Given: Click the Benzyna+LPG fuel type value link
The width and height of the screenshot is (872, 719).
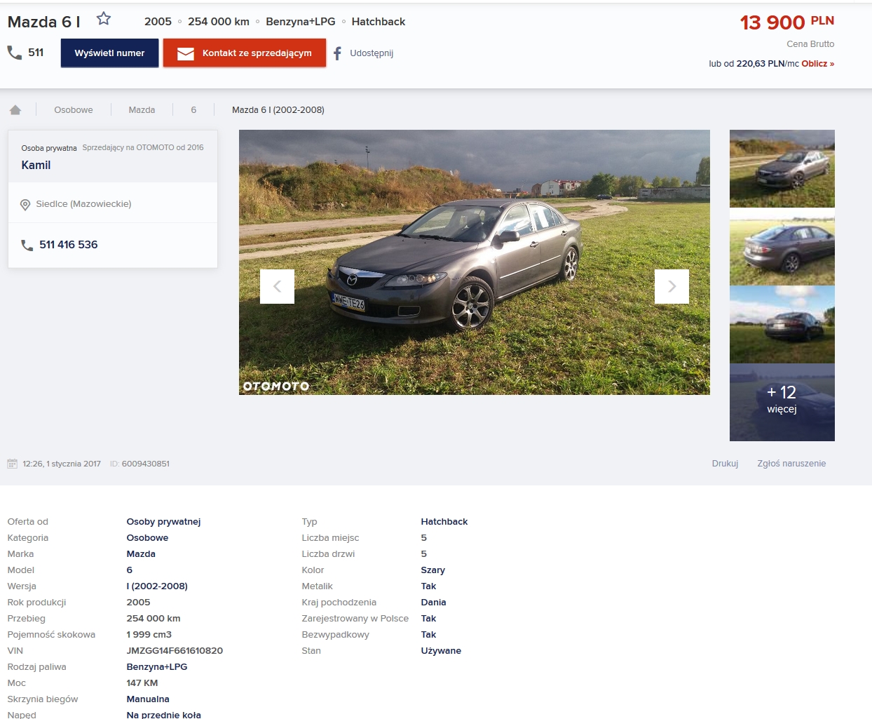Looking at the screenshot, I should point(157,667).
